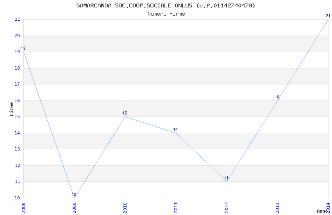The height and width of the screenshot is (215, 332).
Task: Click the y-axis tick value 12
Action: pos(17,165)
